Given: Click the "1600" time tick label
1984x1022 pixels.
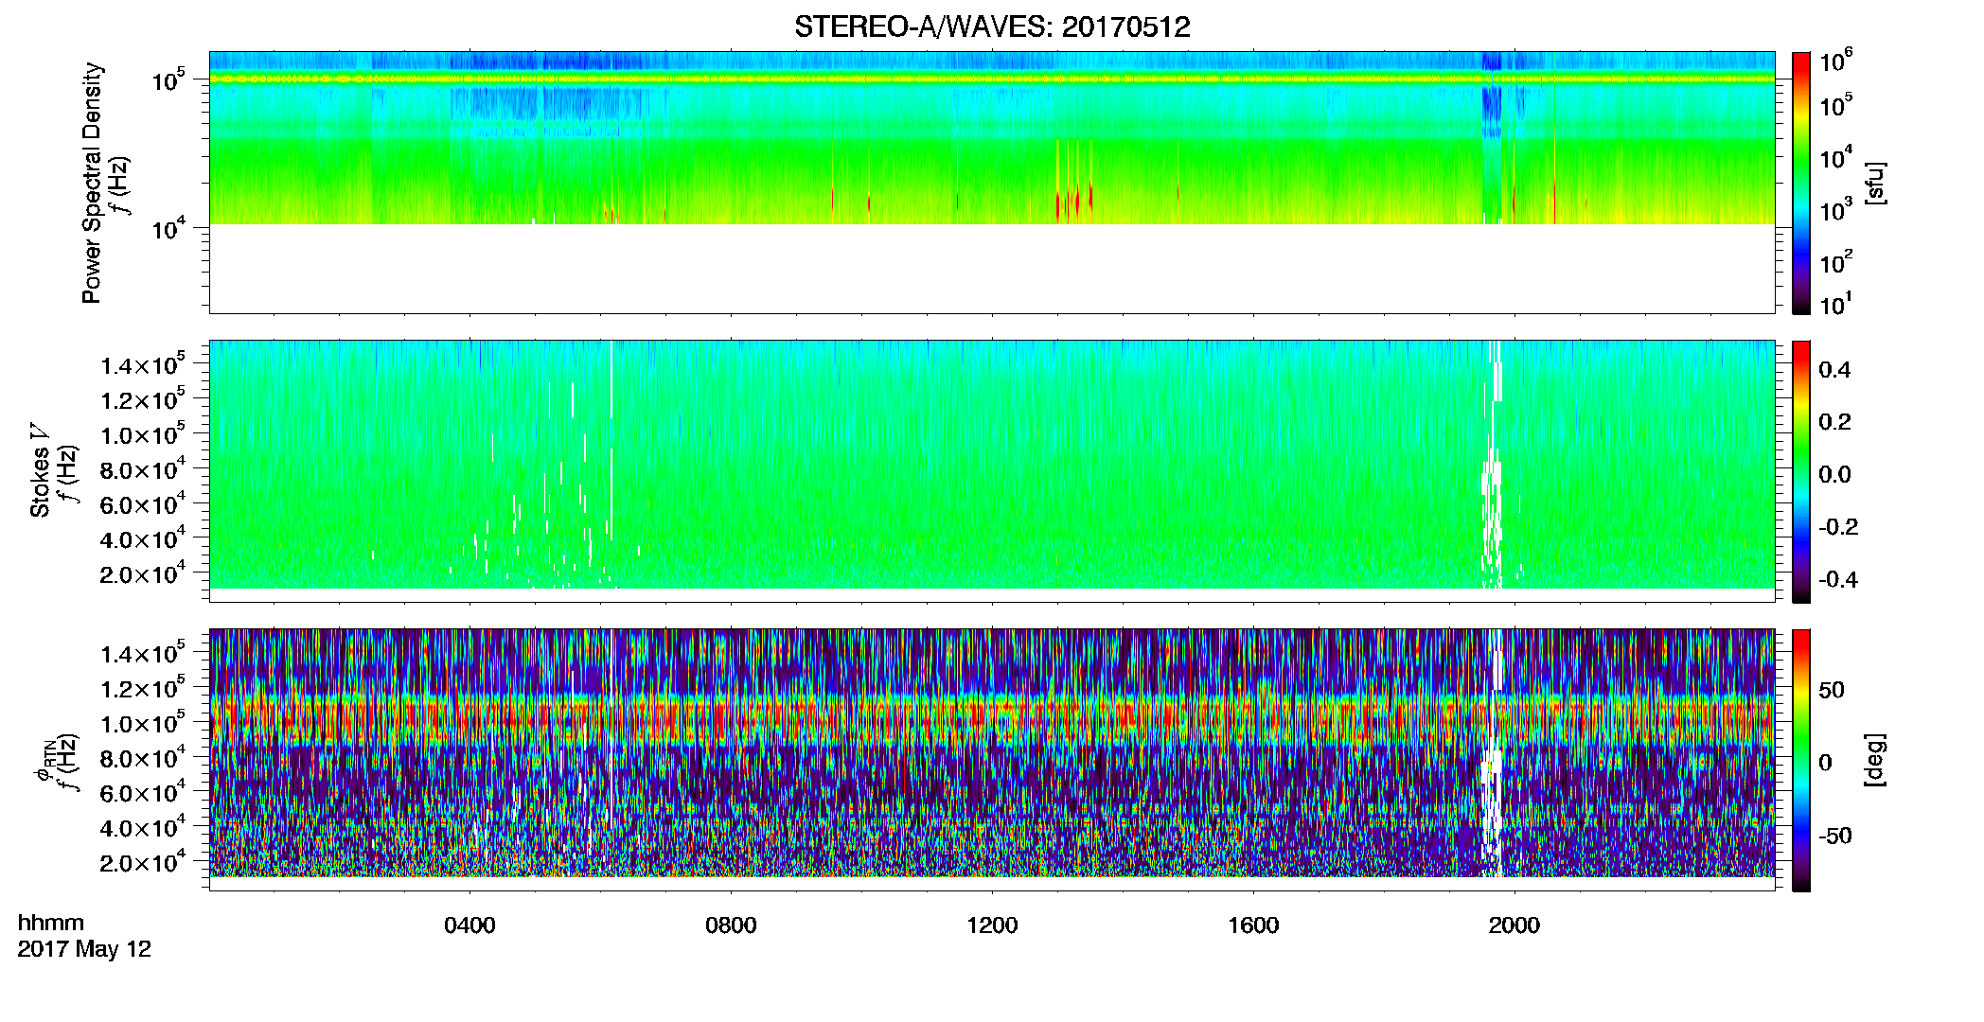Looking at the screenshot, I should [x=1253, y=925].
